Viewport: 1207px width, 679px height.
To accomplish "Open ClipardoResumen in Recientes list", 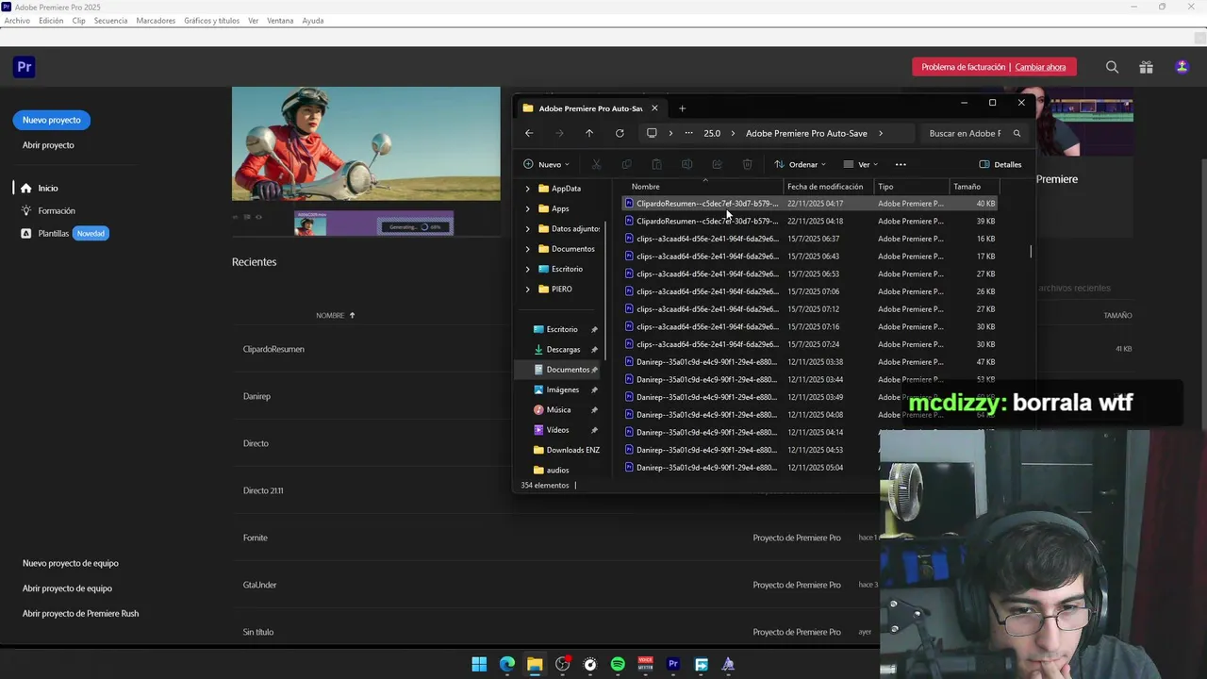I will tap(273, 349).
